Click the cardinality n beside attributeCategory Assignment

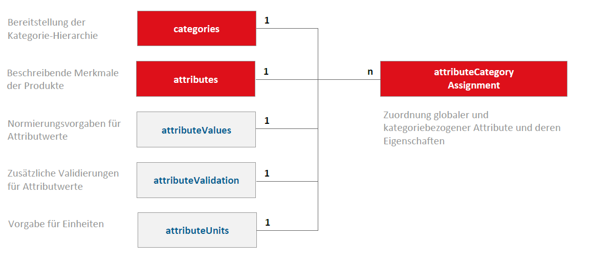(x=370, y=72)
